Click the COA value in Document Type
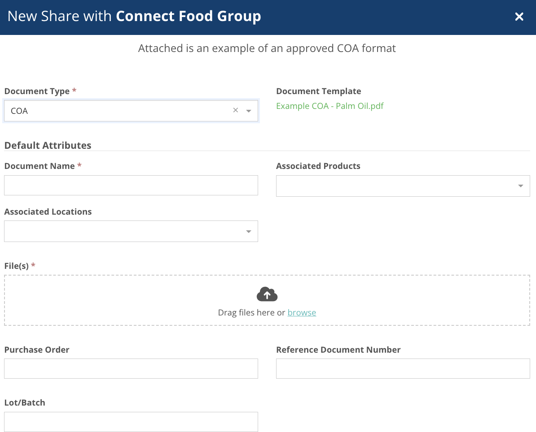The image size is (536, 432). 20,111
